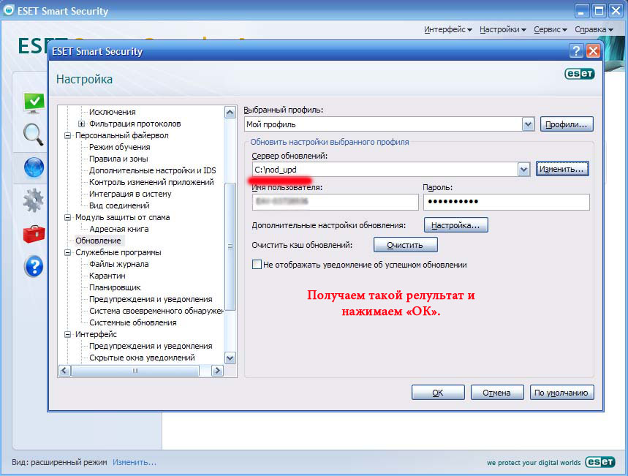This screenshot has width=628, height=476.
Task: Click the 'Профили...' button
Action: coord(567,124)
